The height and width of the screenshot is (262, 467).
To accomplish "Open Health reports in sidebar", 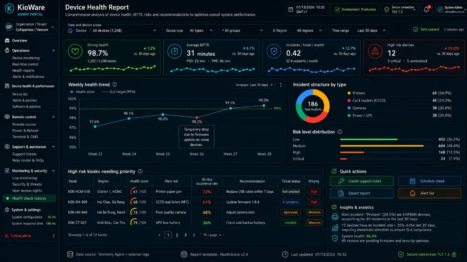I will coord(23,71).
